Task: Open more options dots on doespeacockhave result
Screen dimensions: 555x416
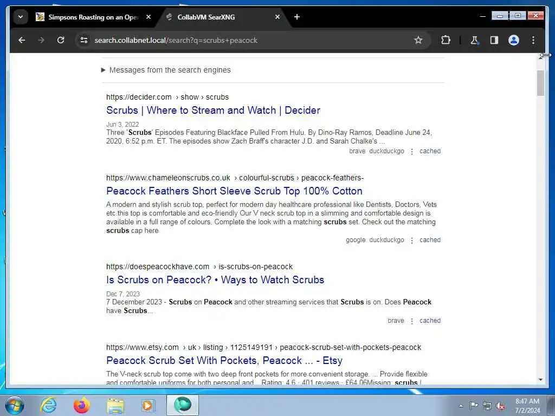Action: tap(412, 321)
